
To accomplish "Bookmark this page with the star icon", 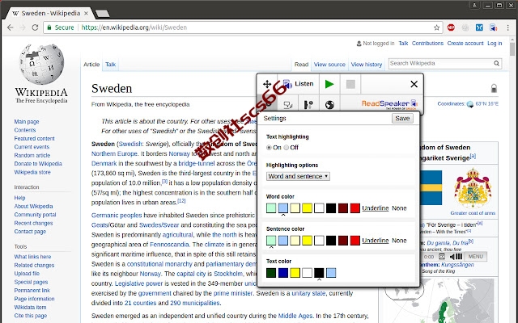I will coord(437,27).
